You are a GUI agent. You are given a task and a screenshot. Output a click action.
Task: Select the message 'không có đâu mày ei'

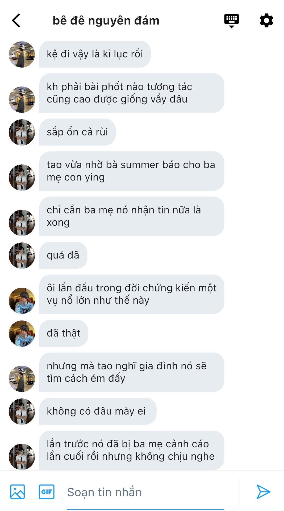pos(98,411)
